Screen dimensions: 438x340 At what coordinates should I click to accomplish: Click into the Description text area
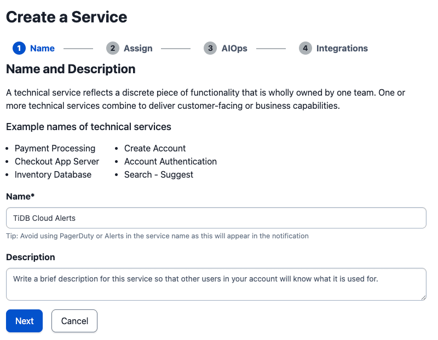pyautogui.click(x=216, y=284)
